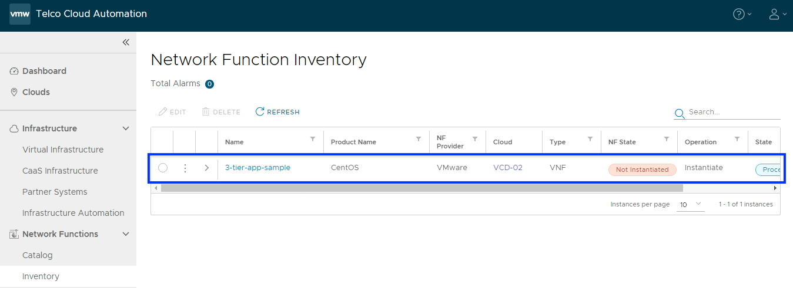Open Catalog under Network Functions

(x=38, y=255)
